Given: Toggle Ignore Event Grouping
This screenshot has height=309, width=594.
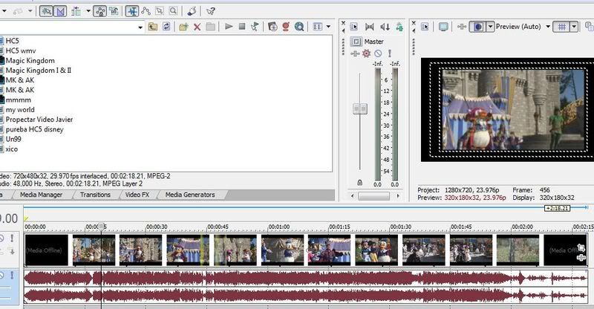Looking at the screenshot, I should (114, 11).
